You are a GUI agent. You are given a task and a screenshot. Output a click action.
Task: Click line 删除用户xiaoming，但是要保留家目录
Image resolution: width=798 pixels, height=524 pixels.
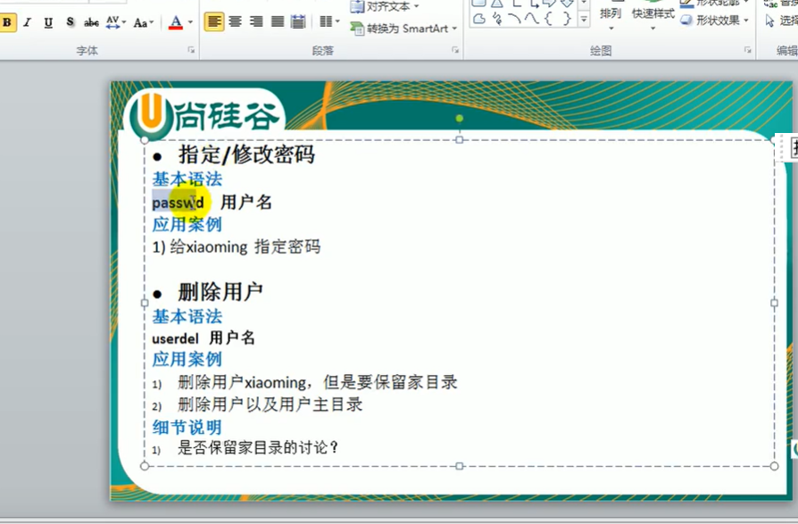tap(317, 382)
